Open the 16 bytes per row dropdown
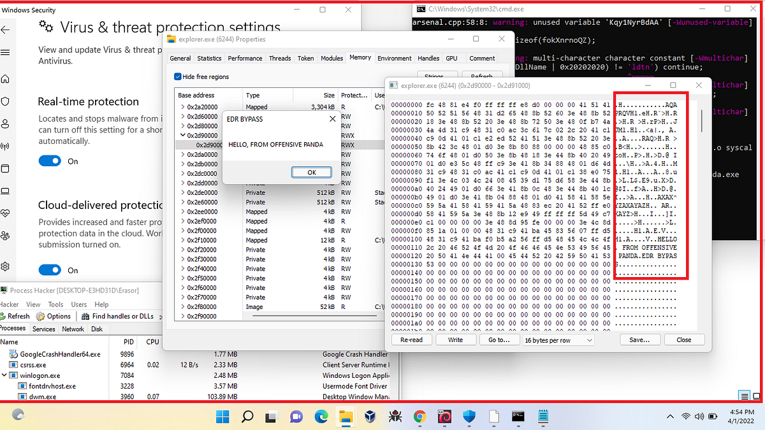Screen dimensions: 765x430 tap(558, 340)
